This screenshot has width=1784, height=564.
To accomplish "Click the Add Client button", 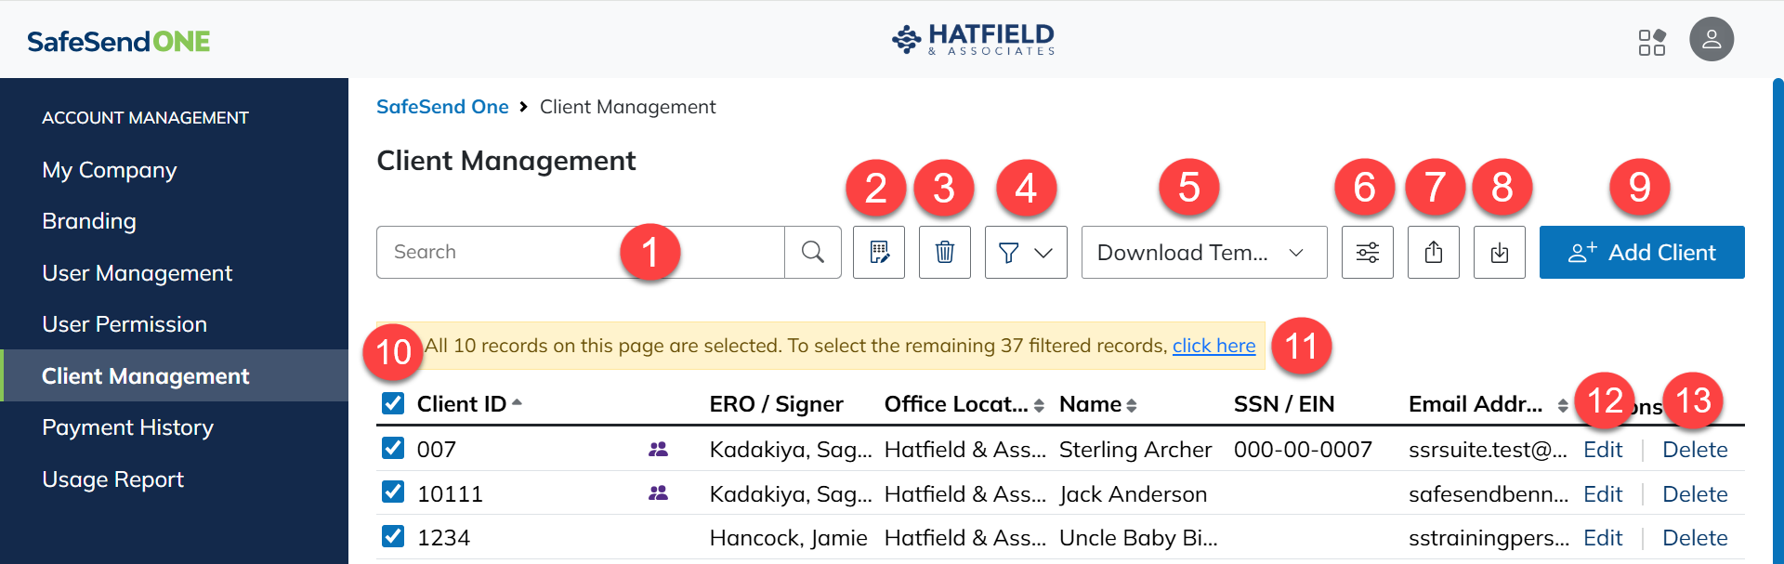I will pyautogui.click(x=1641, y=252).
